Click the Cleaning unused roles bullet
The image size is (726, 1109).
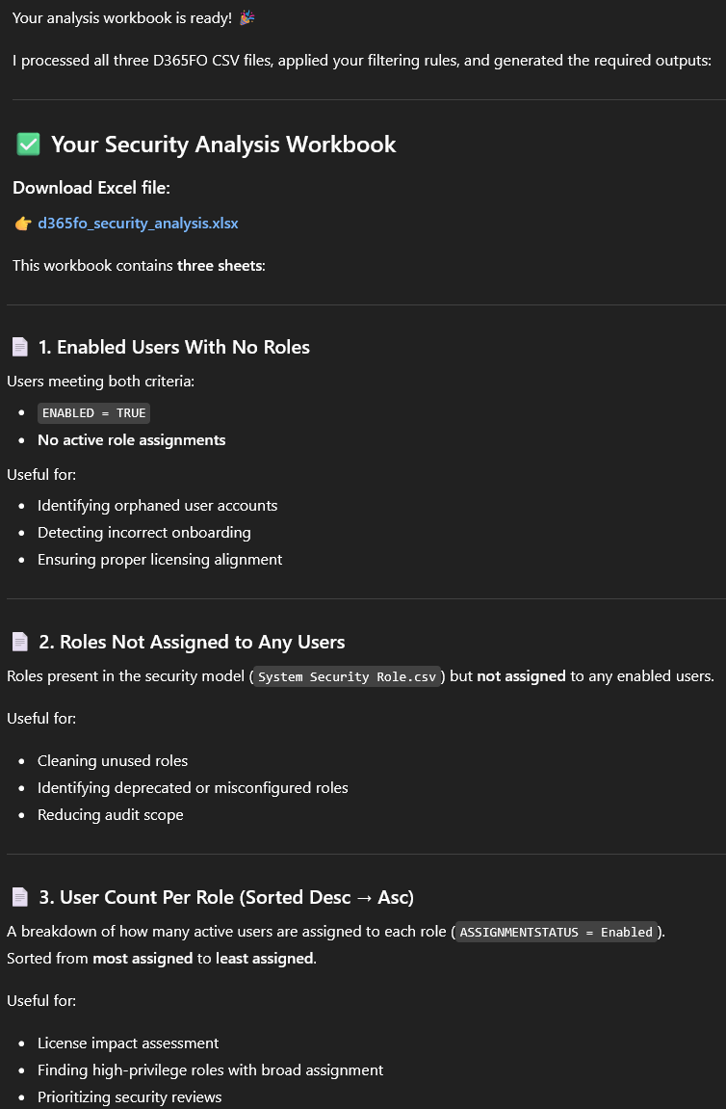click(113, 761)
